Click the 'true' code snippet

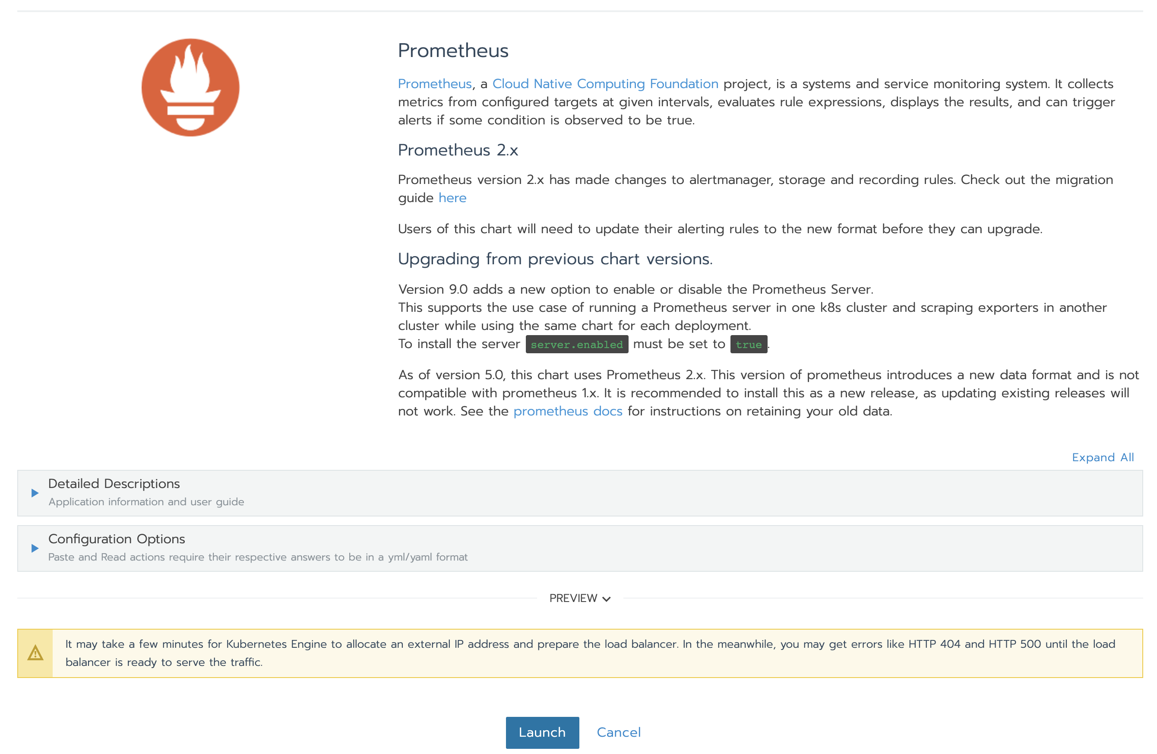pos(748,344)
